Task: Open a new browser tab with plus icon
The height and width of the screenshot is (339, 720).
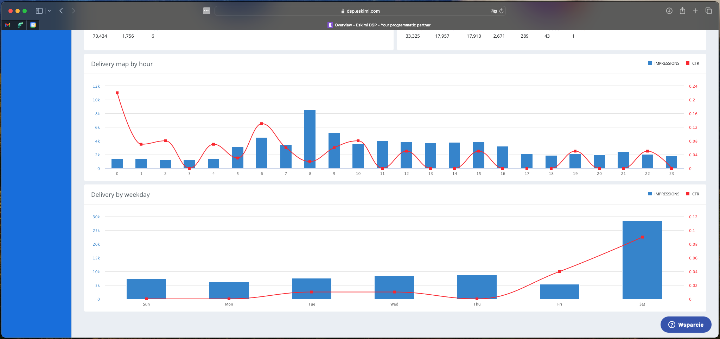Action: point(695,11)
